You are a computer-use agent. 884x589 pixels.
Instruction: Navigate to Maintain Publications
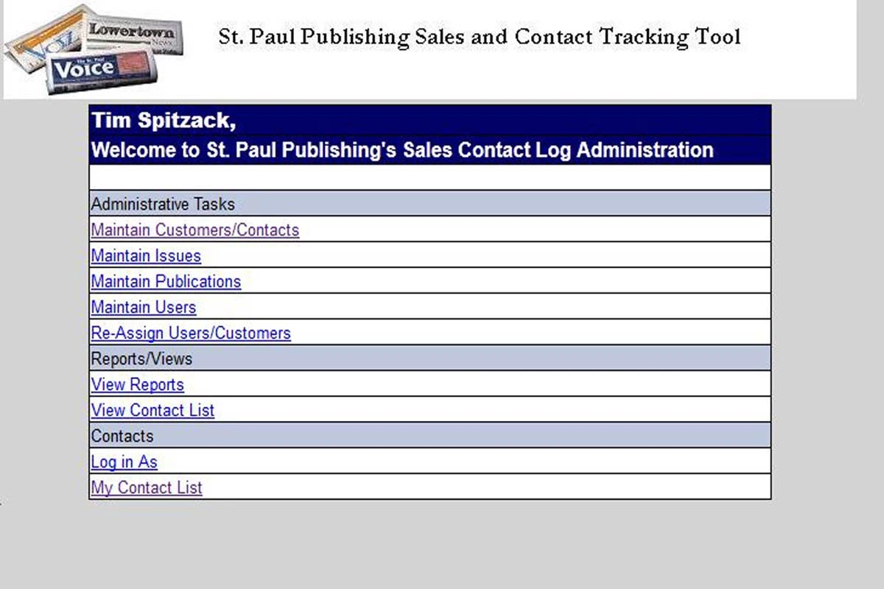165,281
